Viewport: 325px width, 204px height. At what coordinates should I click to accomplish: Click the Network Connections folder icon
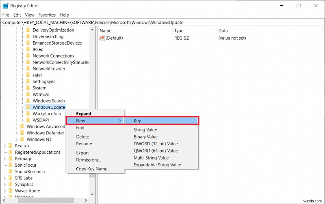tap(28, 56)
